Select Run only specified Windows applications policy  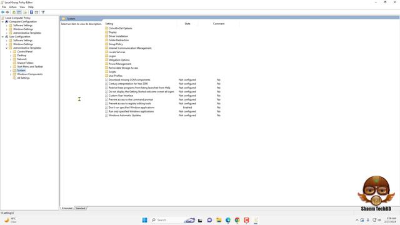pos(131,111)
